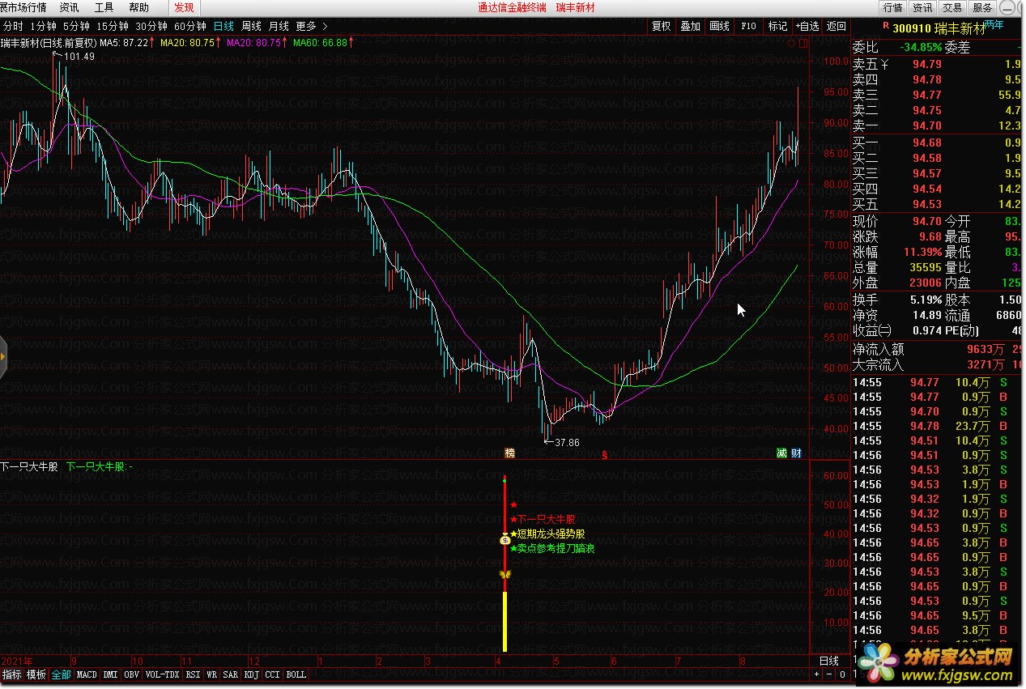Click the 服务 button at top right
This screenshot has width=1026, height=689.
(982, 7)
